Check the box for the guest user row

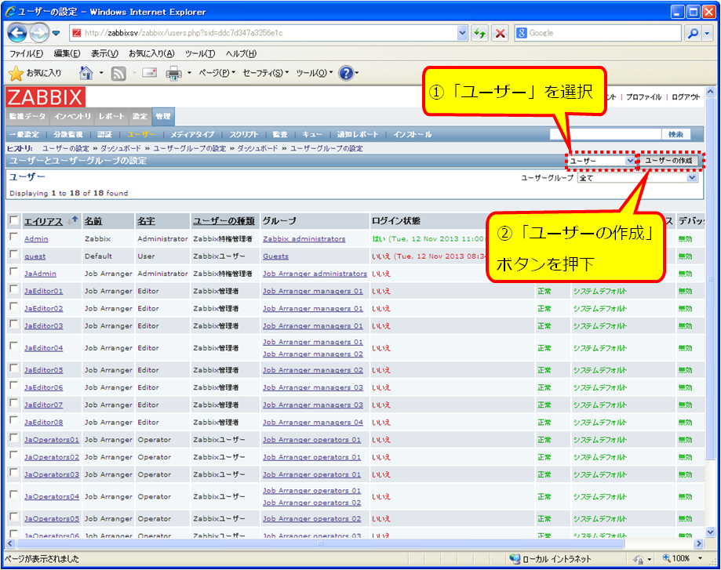14,255
